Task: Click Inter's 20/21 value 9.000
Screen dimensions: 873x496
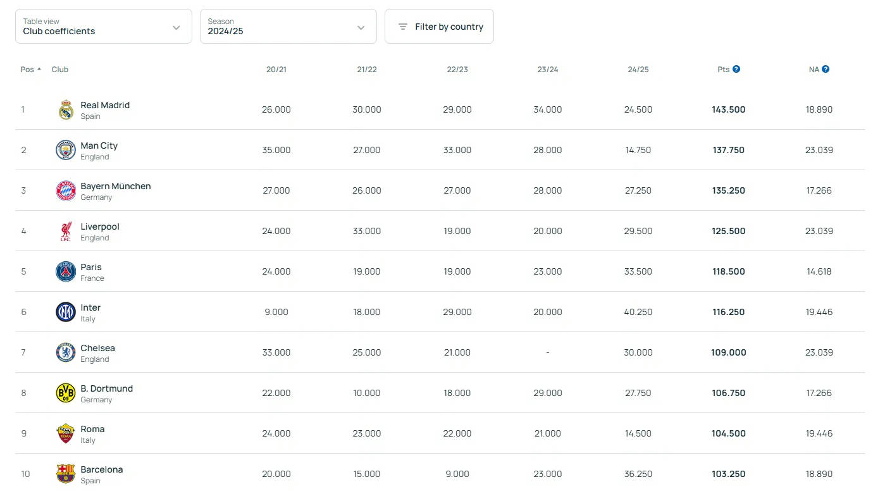Action: point(276,312)
